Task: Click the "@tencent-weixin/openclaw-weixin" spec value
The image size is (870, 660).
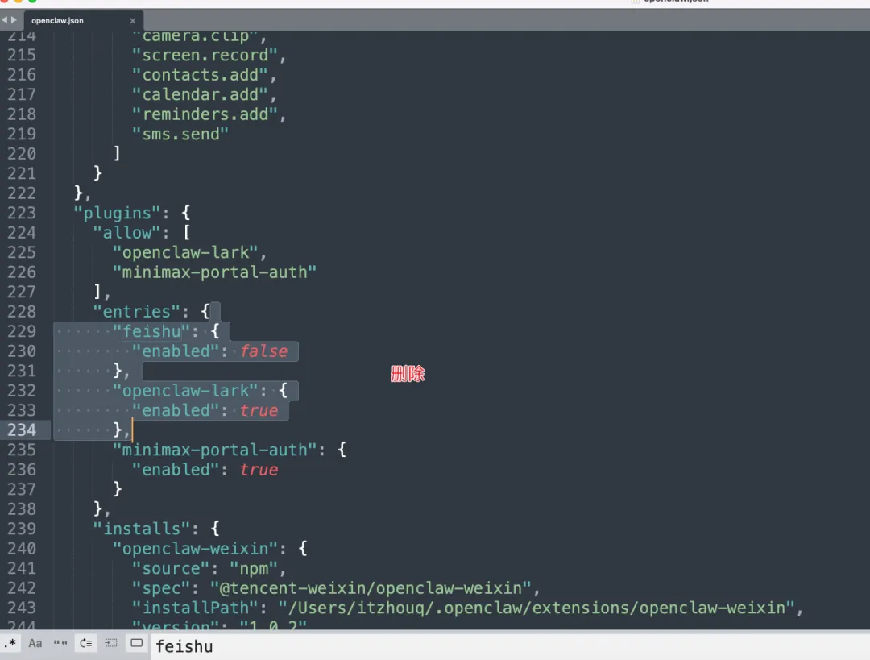Action: coord(371,588)
